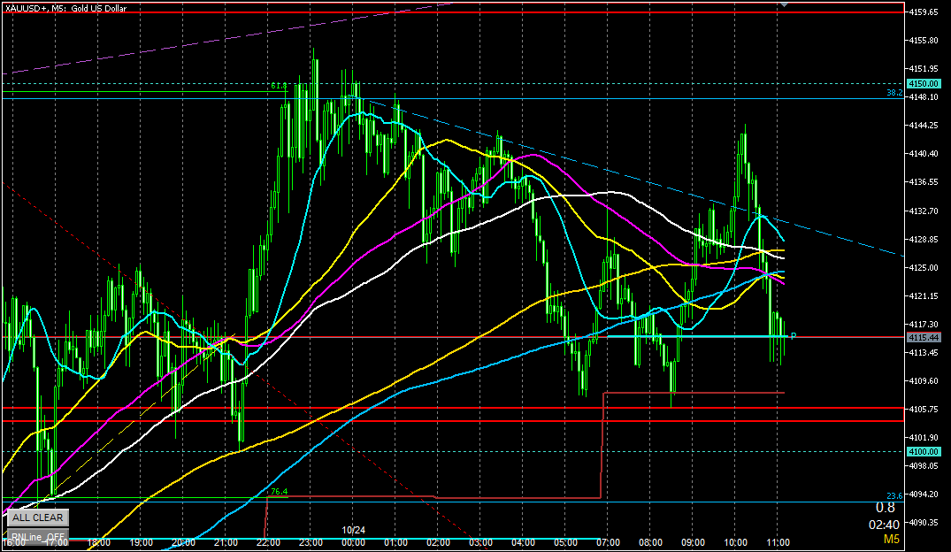This screenshot has width=951, height=552.
Task: Click the 4105.75 price scale label
Action: (924, 409)
